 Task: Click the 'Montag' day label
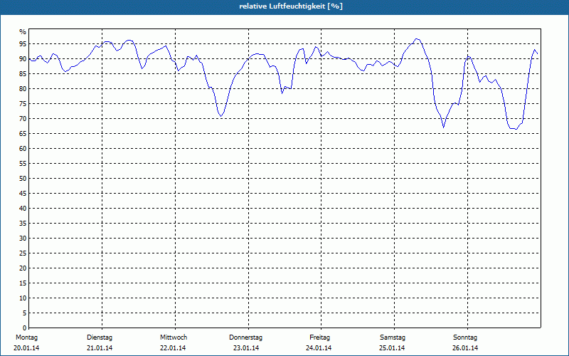click(26, 337)
